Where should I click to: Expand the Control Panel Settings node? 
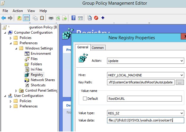16,90
